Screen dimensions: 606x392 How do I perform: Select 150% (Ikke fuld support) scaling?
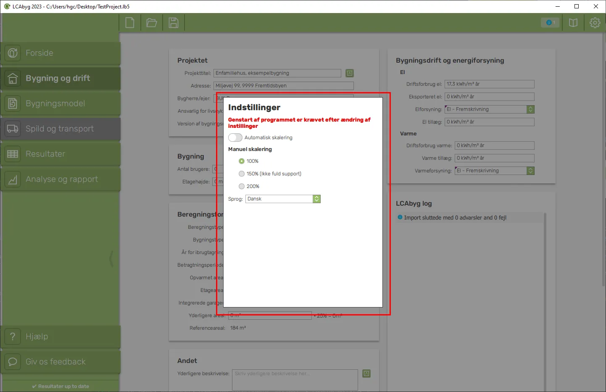point(242,174)
